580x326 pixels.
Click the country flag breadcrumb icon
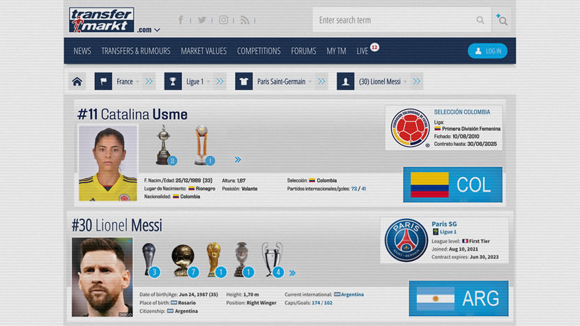point(103,81)
